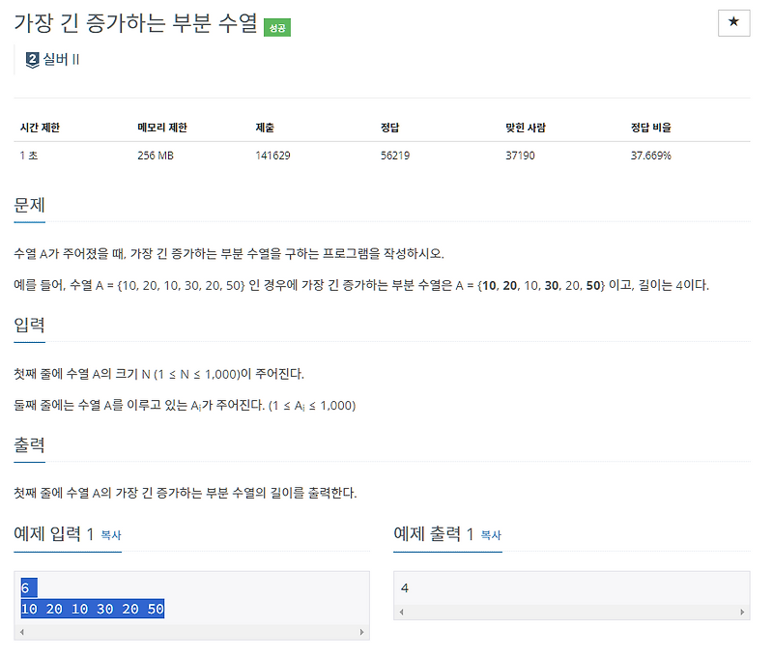Click the 맞힌 사람 count 37190

click(x=522, y=154)
